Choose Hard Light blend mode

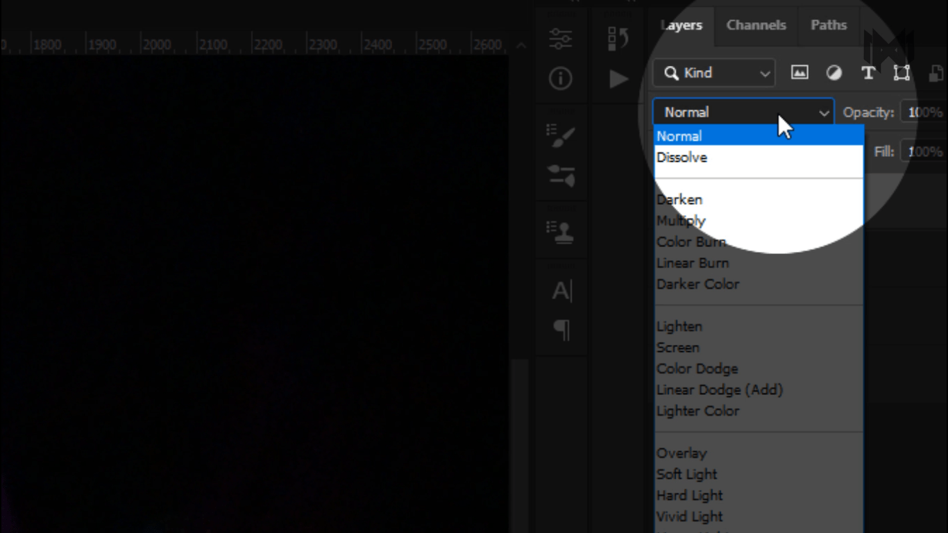[x=759, y=496]
